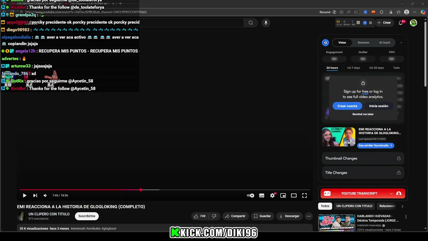Image resolution: width=428 pixels, height=241 pixels.
Task: Activate voice search microphone
Action: (266, 23)
